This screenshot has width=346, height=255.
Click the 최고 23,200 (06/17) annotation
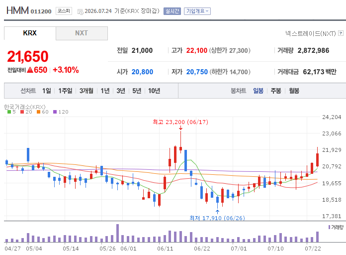coord(180,122)
